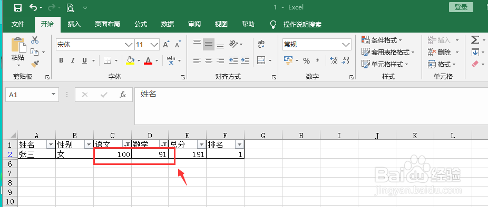This screenshot has height=207, width=488.
Task: Open 单元格样式 cell styles
Action: tap(385, 64)
